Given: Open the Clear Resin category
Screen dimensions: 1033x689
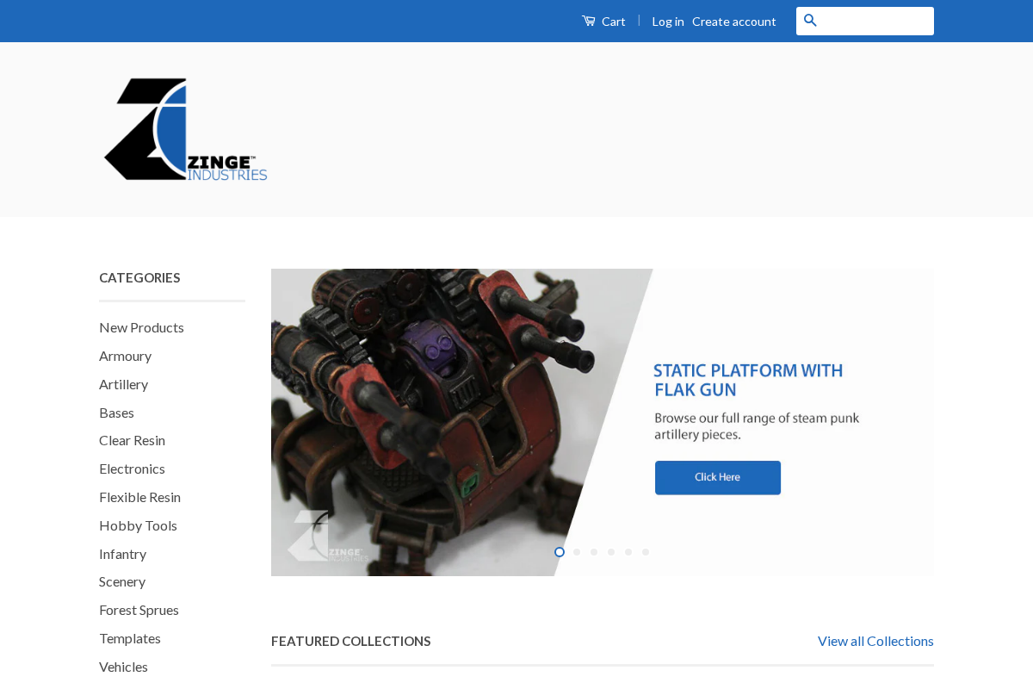Looking at the screenshot, I should tap(132, 440).
